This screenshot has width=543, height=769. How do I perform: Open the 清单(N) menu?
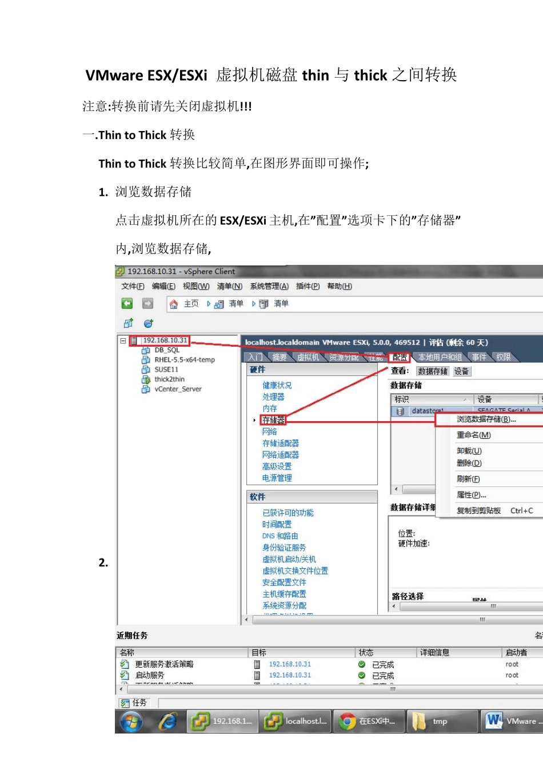pyautogui.click(x=229, y=286)
